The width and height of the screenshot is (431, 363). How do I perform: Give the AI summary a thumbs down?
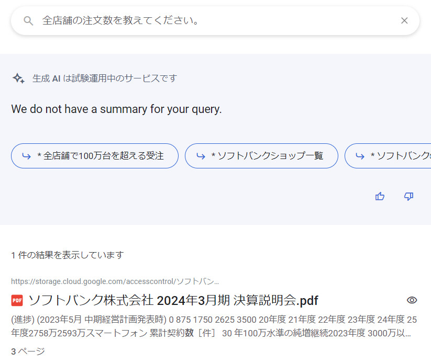[409, 196]
